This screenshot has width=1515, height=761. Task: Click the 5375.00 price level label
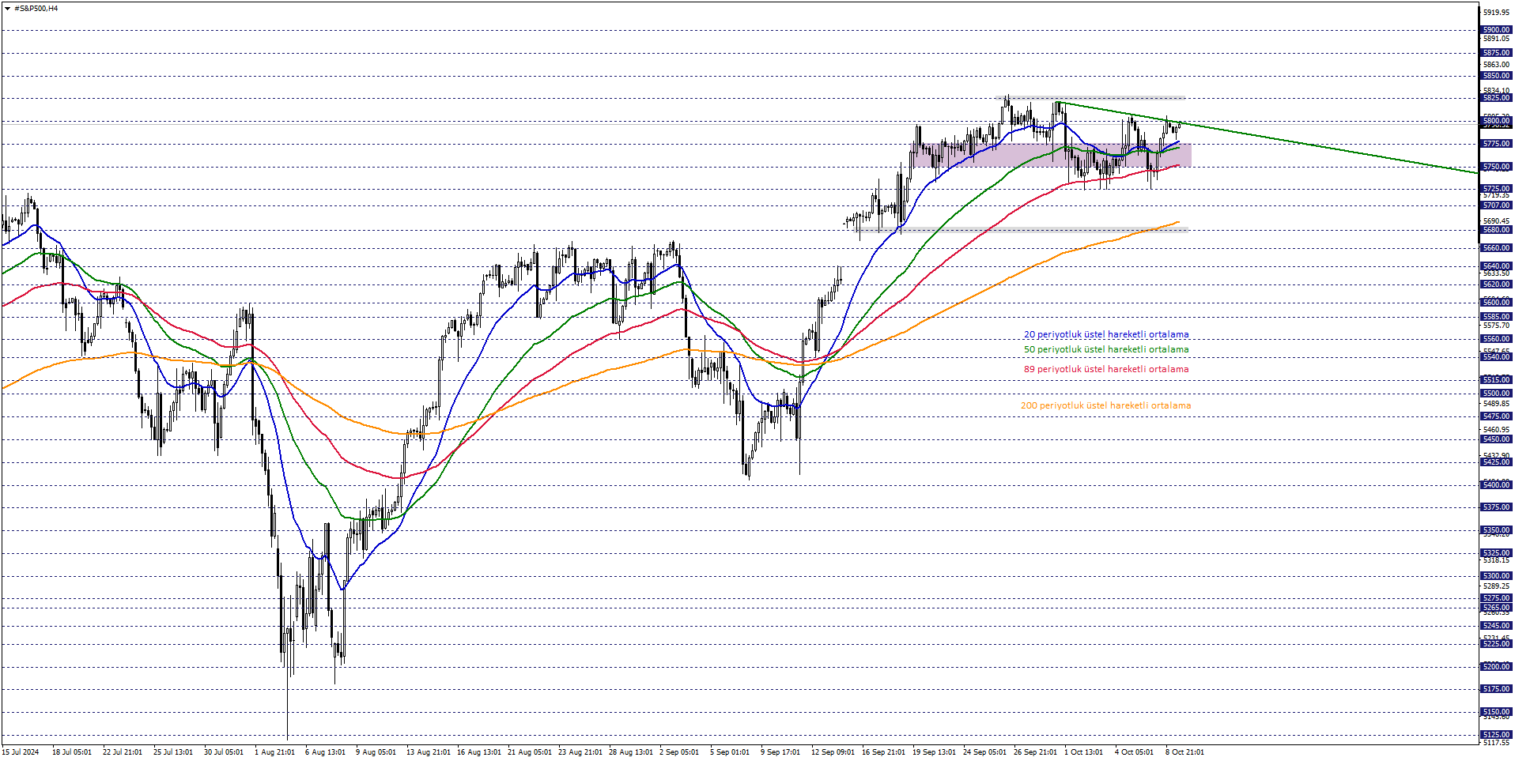1496,507
